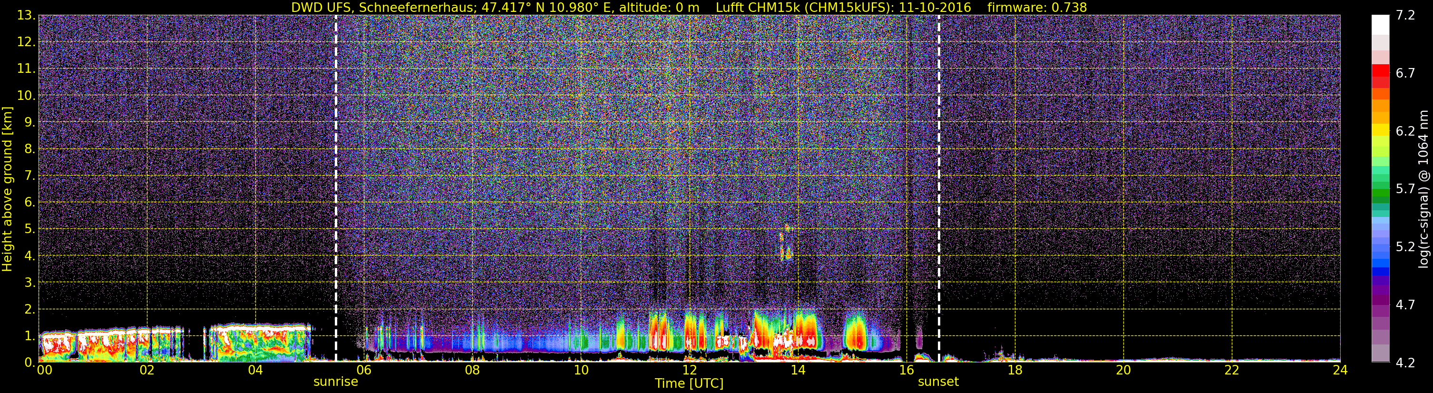Viewport: 1433px width, 393px height.
Task: Click the colorbar tick label 6.2
Action: 1405,131
